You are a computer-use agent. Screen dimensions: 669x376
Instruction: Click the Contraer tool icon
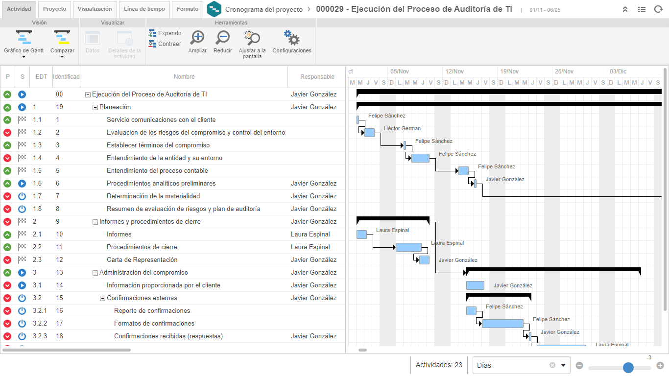152,44
